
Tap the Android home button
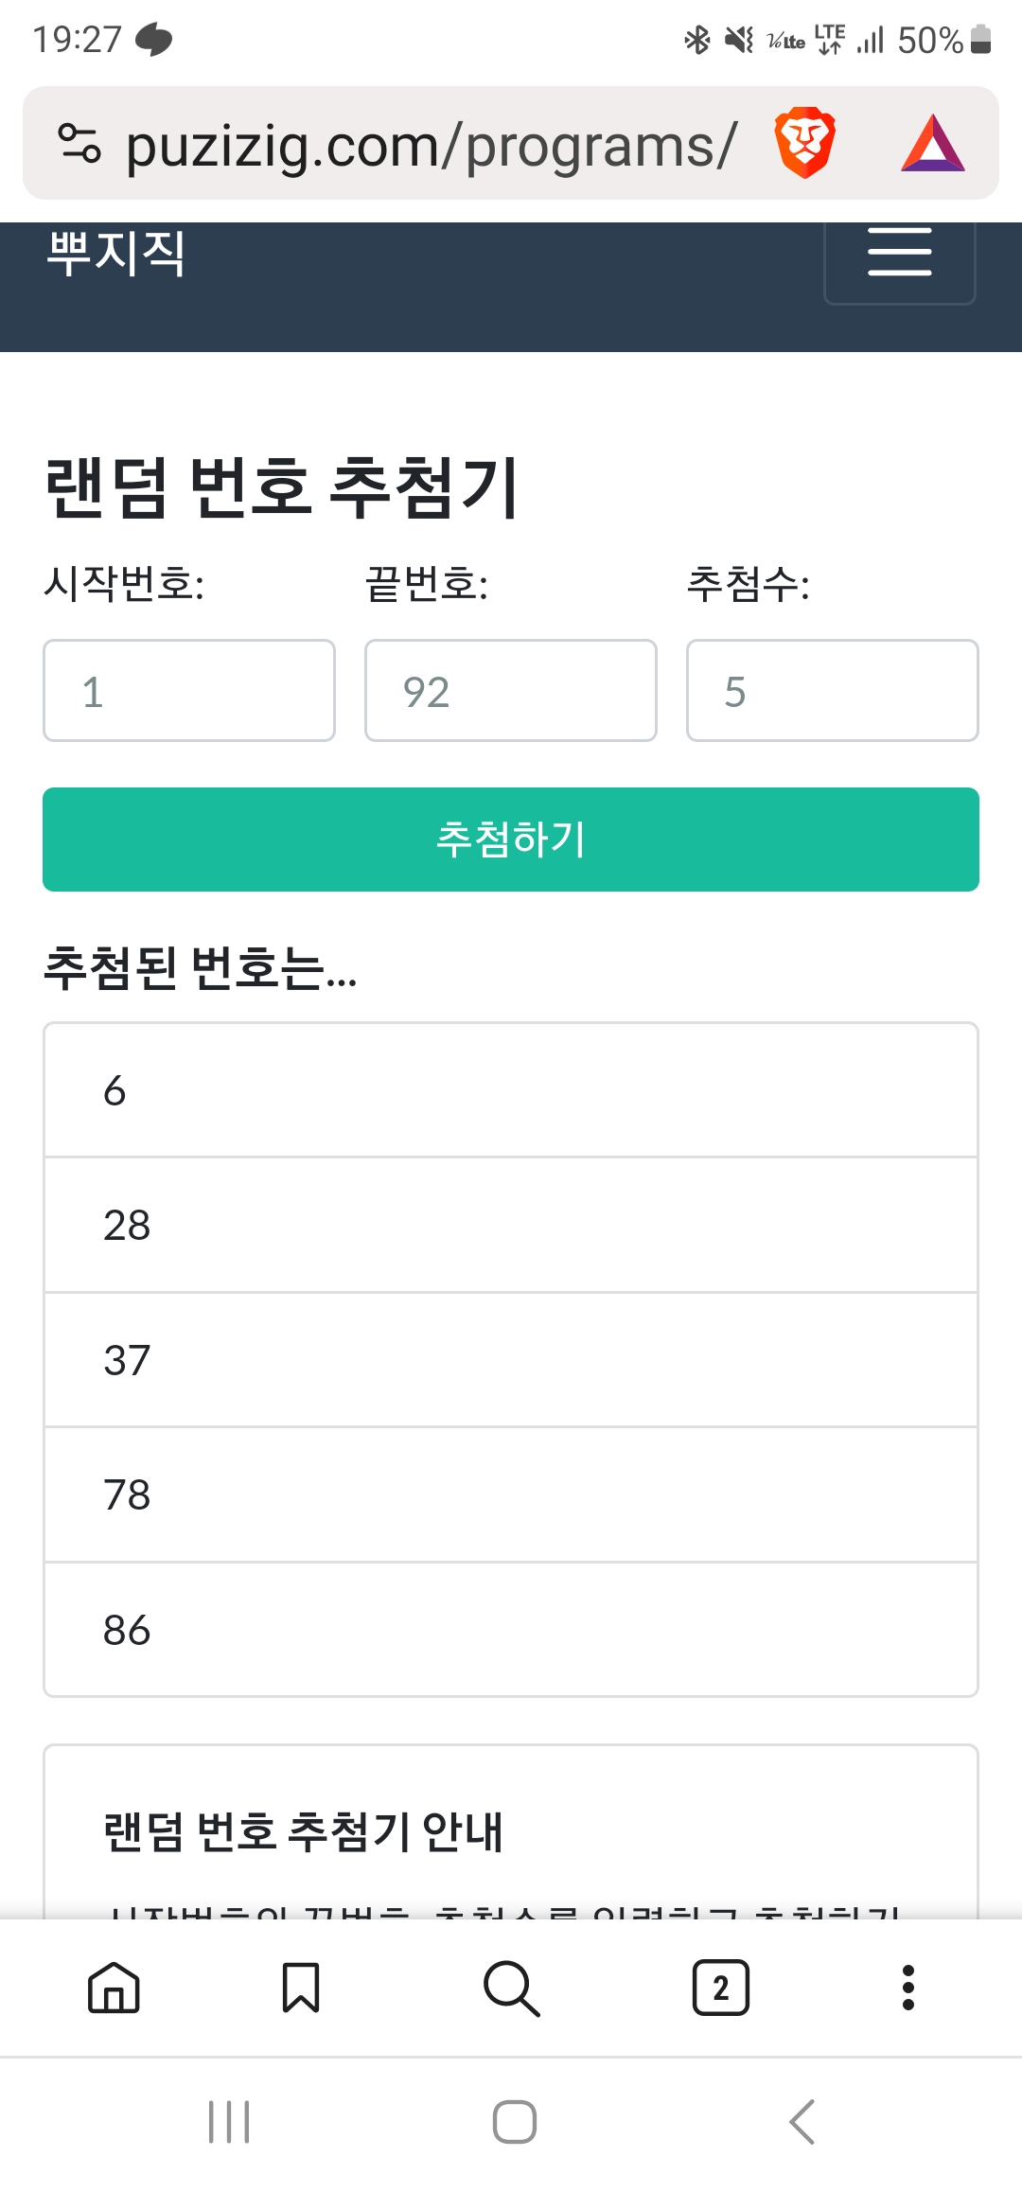tap(514, 2122)
